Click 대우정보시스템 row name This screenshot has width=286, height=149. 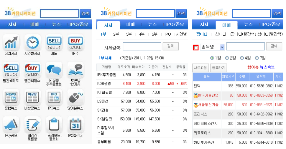[x=106, y=130]
